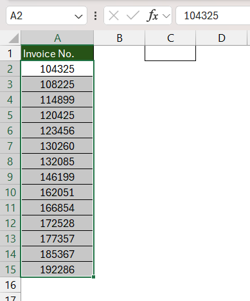Viewport: 250px width, 301px height.
Task: Select row 3 header
Action: [10, 84]
